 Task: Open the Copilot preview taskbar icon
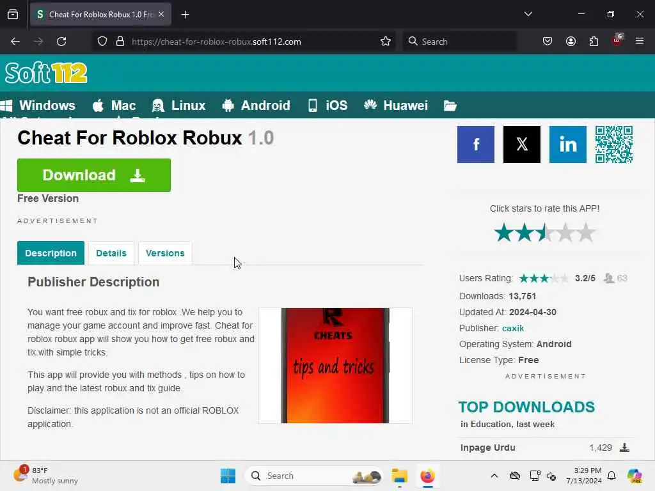point(635,476)
